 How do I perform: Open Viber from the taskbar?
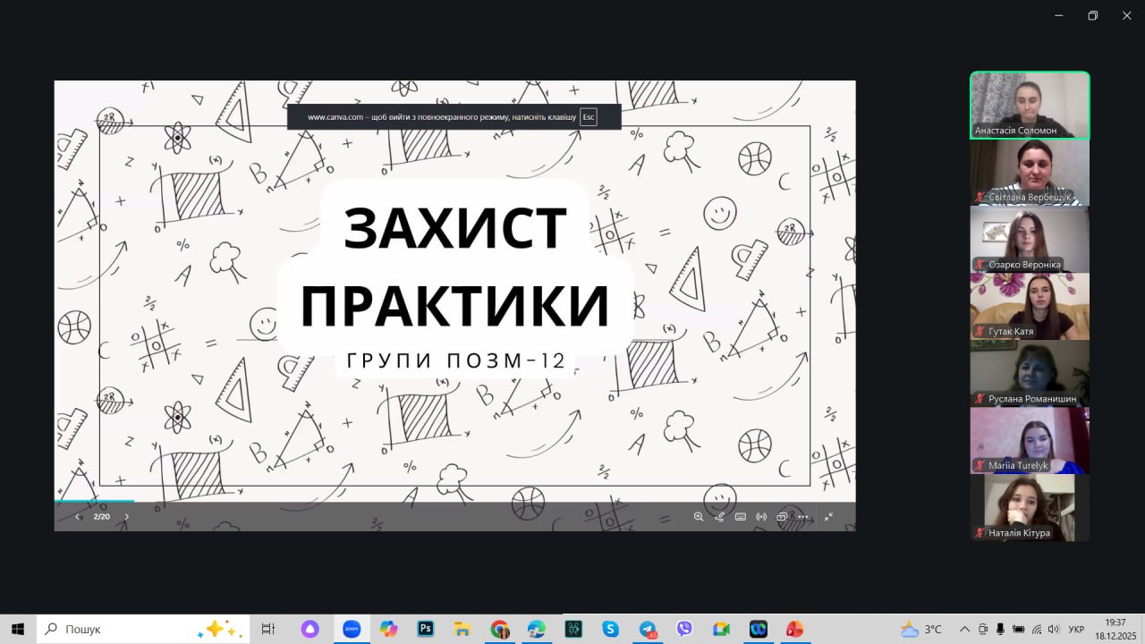pos(684,629)
